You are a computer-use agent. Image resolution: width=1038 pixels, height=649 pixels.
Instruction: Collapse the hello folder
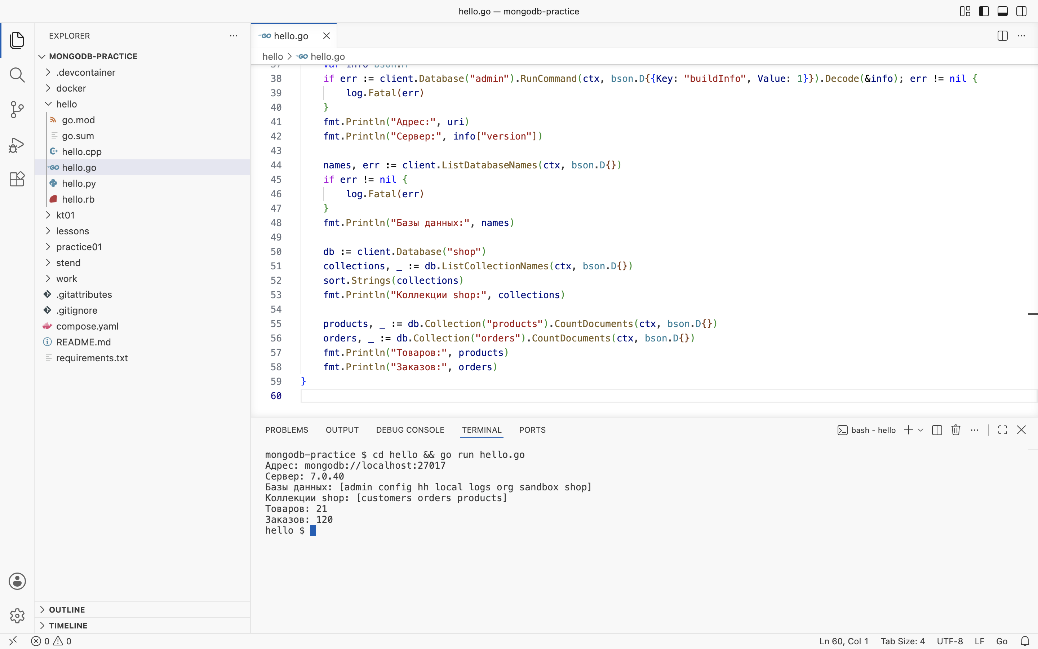(x=142, y=104)
